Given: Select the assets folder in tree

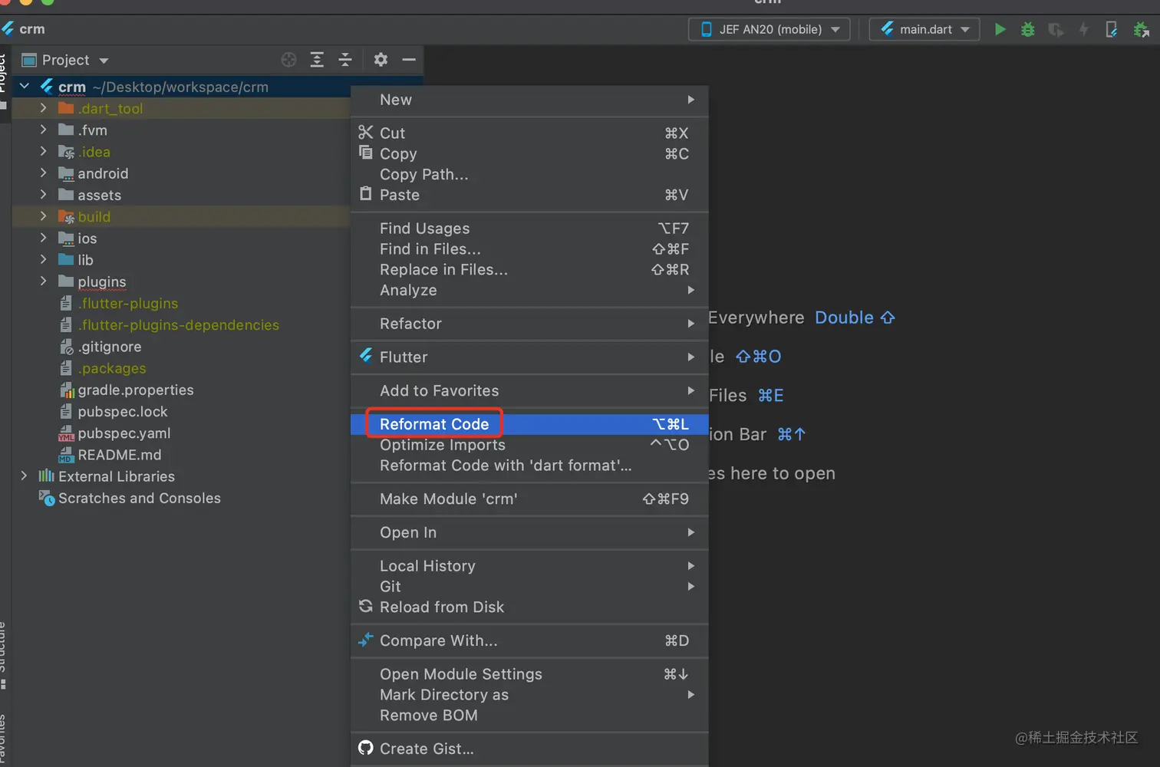Looking at the screenshot, I should pos(99,196).
